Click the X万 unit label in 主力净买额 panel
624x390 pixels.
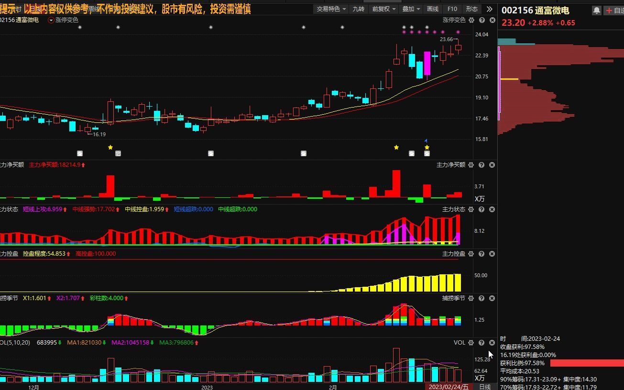click(480, 199)
